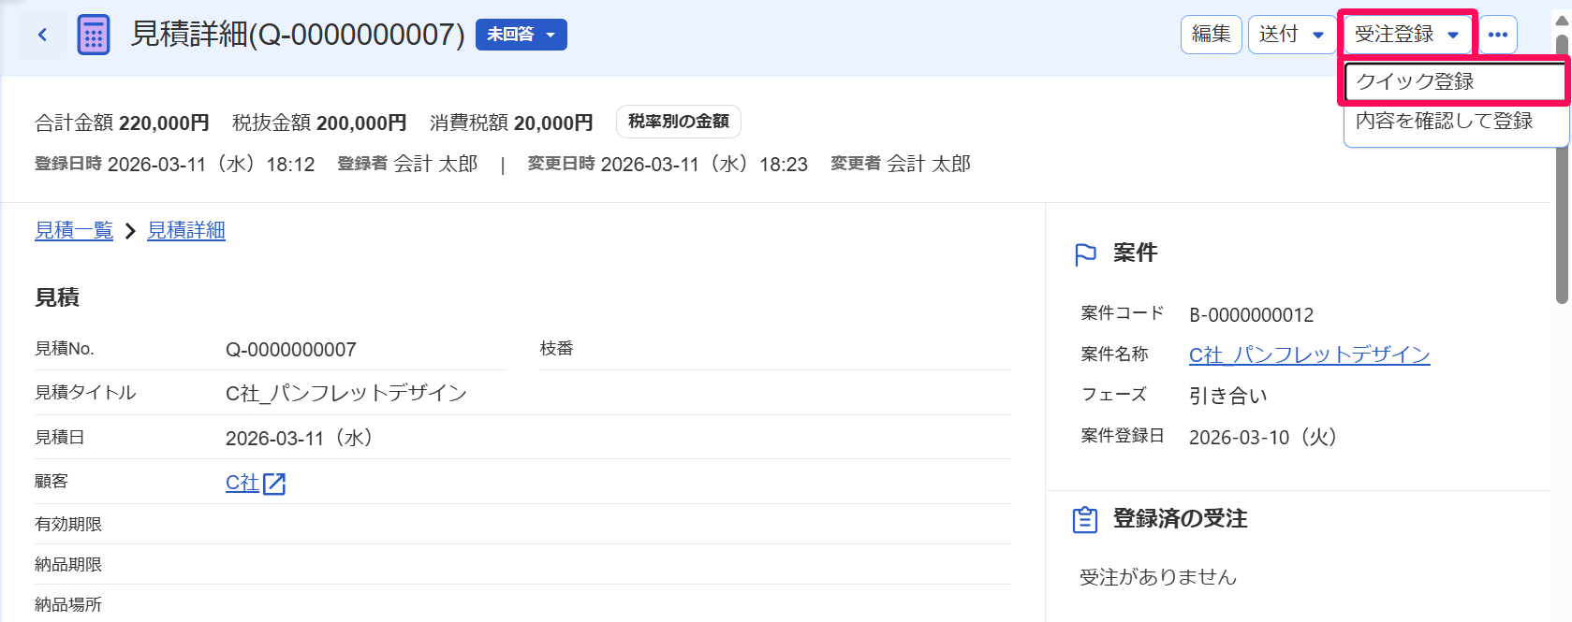This screenshot has width=1572, height=622.
Task: Click tax-excluded amount 200,000円
Action: pos(361,123)
